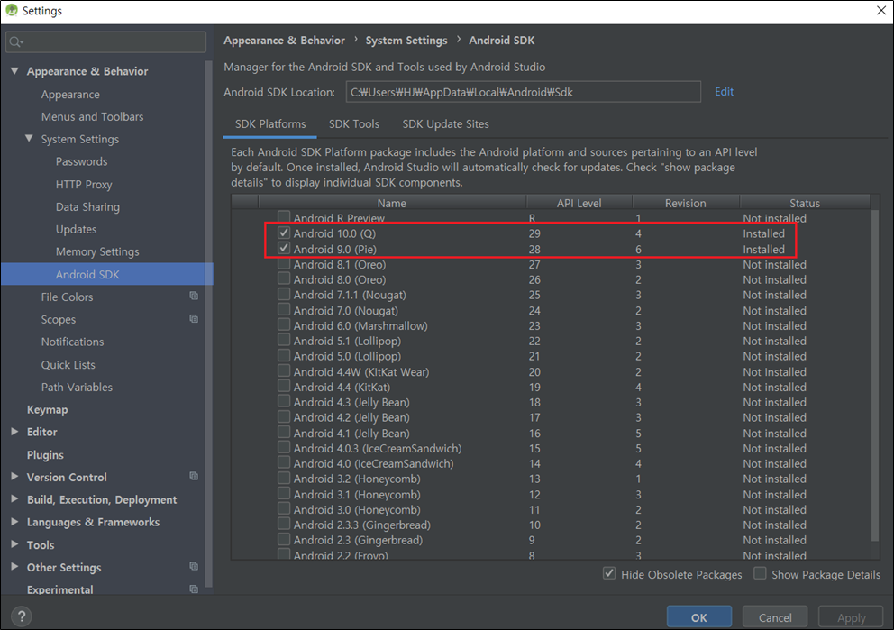The image size is (894, 630).
Task: Open Data Sharing settings
Action: point(87,206)
